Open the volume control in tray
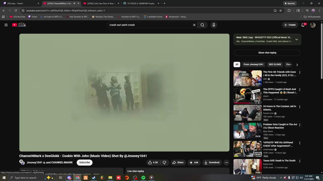This screenshot has width=323, height=181. tap(301, 178)
